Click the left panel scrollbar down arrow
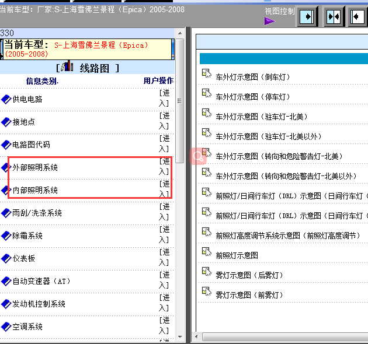 click(180, 337)
